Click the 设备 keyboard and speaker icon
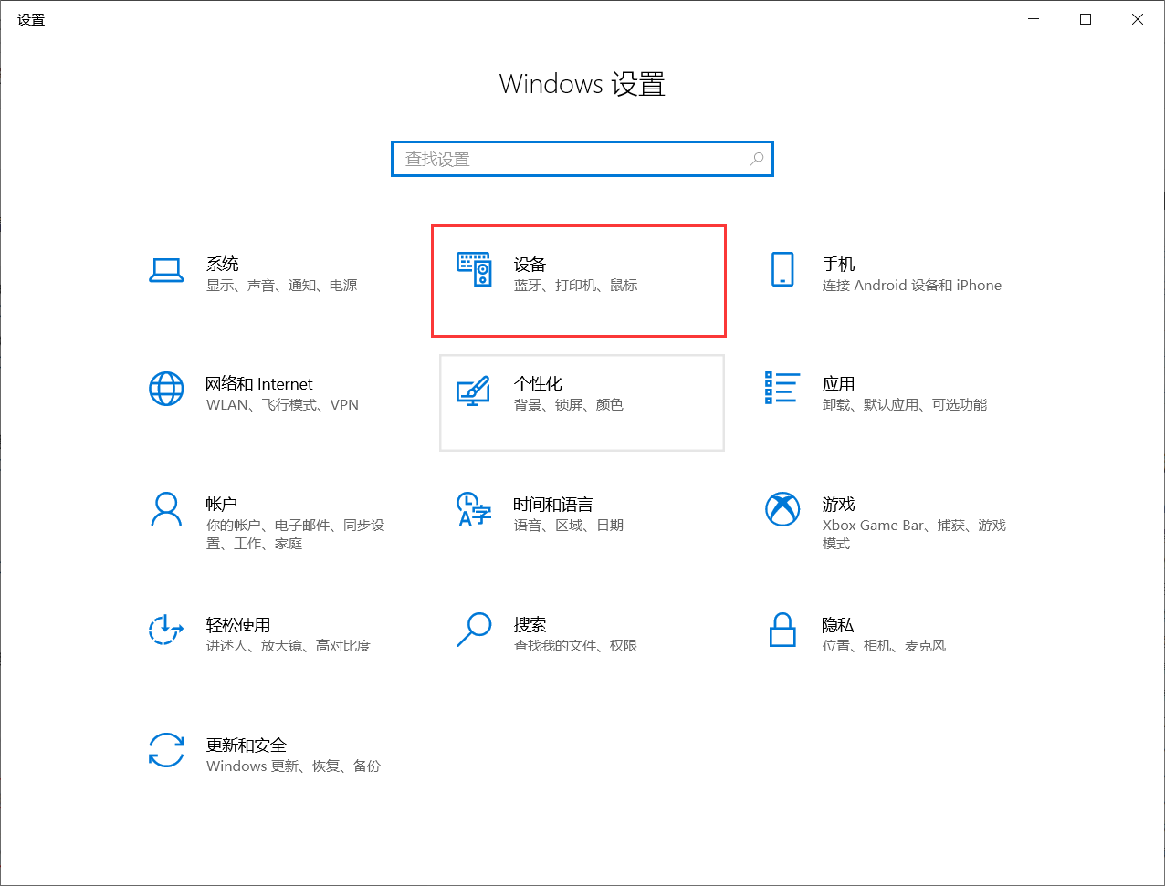1165x886 pixels. (x=474, y=269)
